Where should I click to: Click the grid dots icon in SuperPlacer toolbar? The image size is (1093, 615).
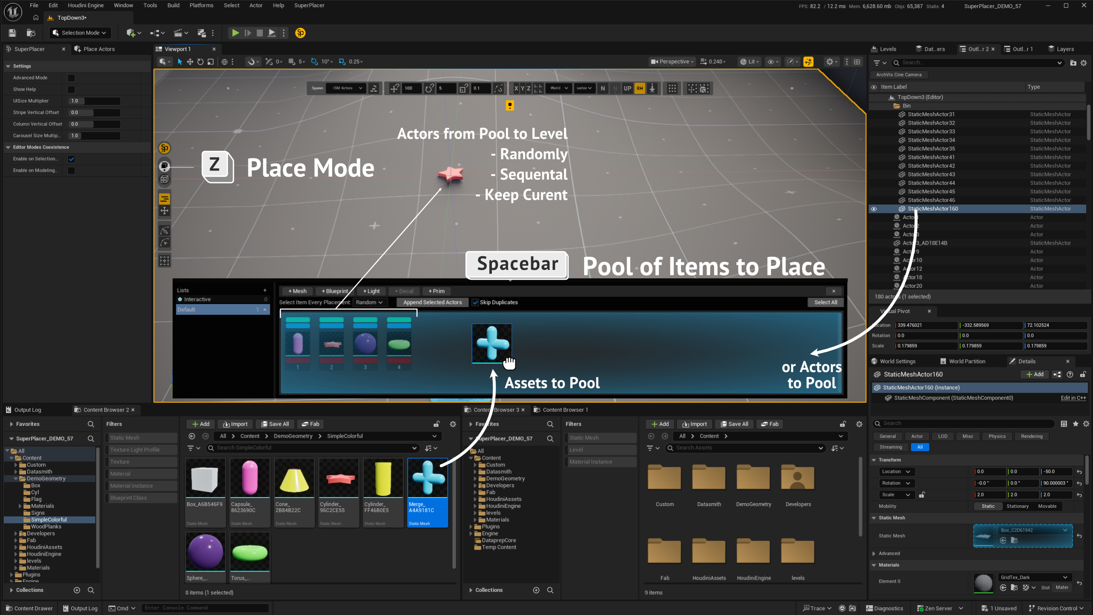[x=672, y=88]
